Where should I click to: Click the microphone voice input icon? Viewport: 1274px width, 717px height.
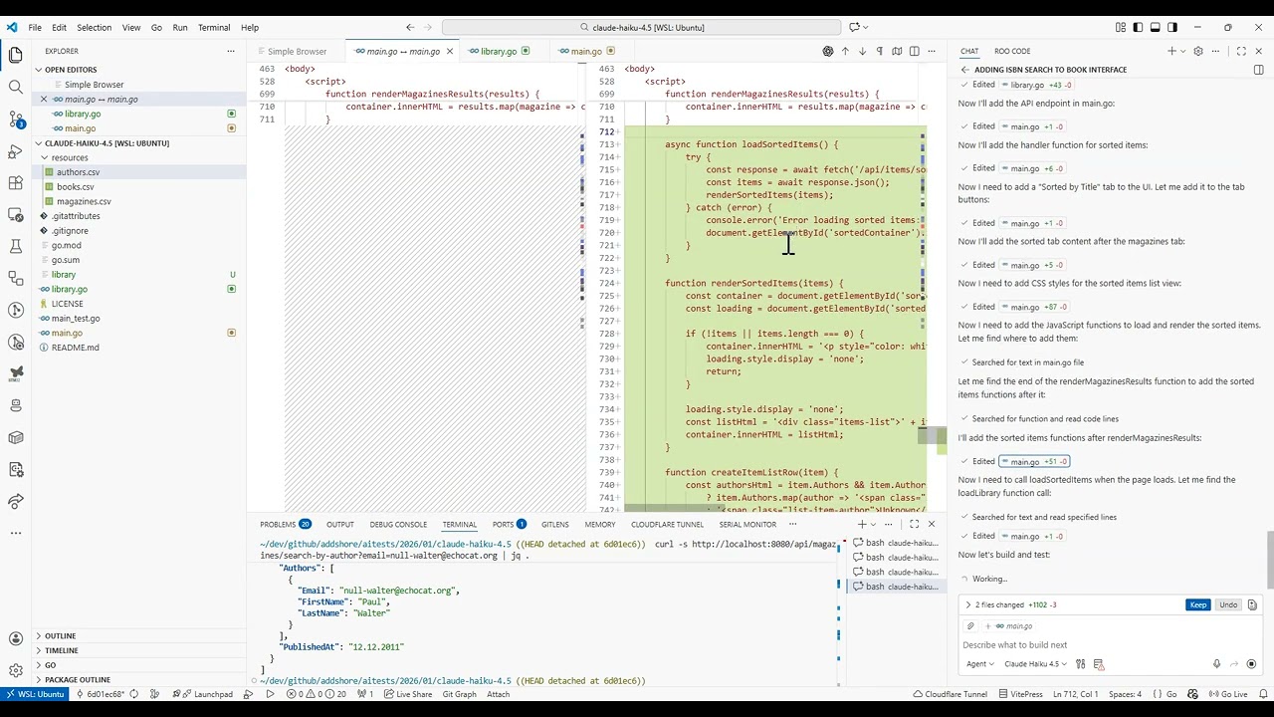click(1216, 664)
